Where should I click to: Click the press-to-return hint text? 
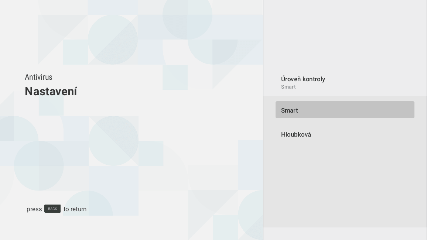(56, 209)
